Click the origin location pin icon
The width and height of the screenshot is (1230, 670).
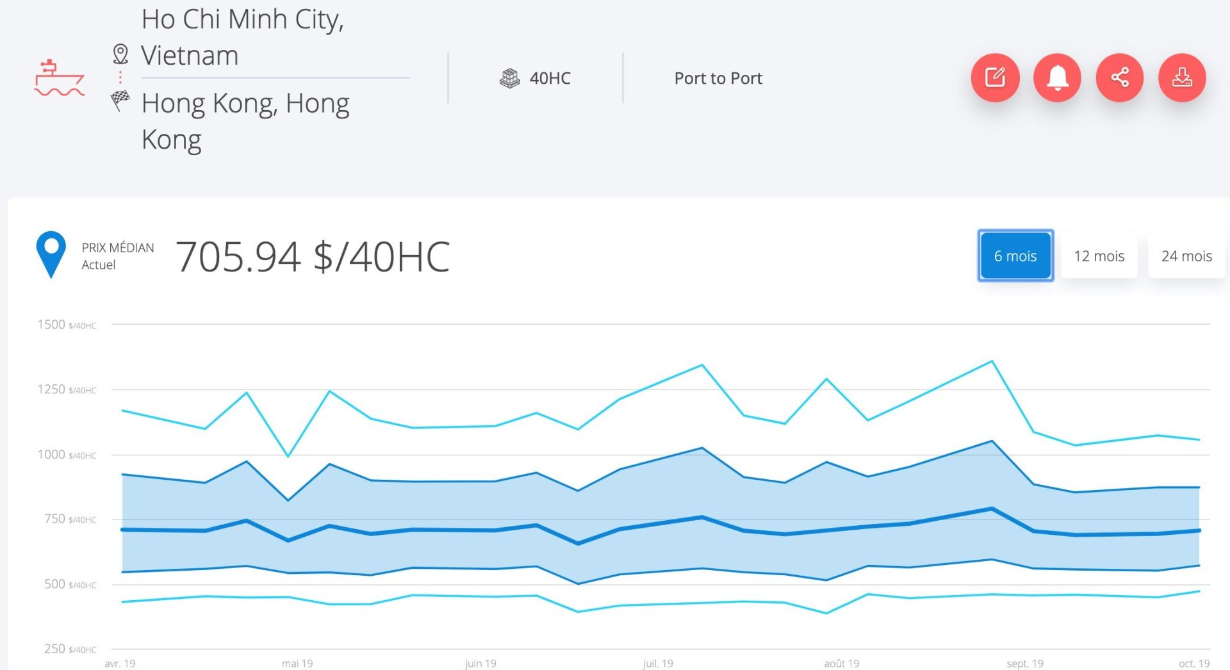point(120,54)
